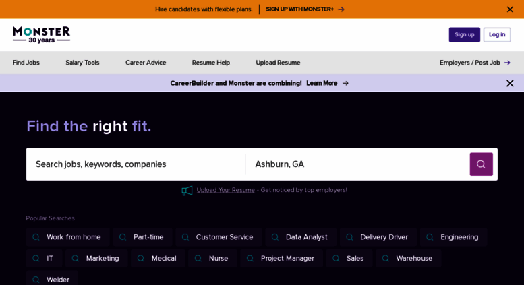Pick the Marketing popular search

96,258
